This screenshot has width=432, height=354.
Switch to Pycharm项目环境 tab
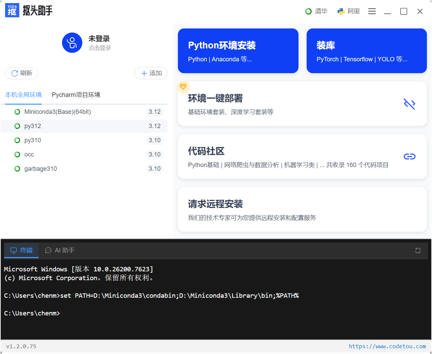[x=76, y=95]
